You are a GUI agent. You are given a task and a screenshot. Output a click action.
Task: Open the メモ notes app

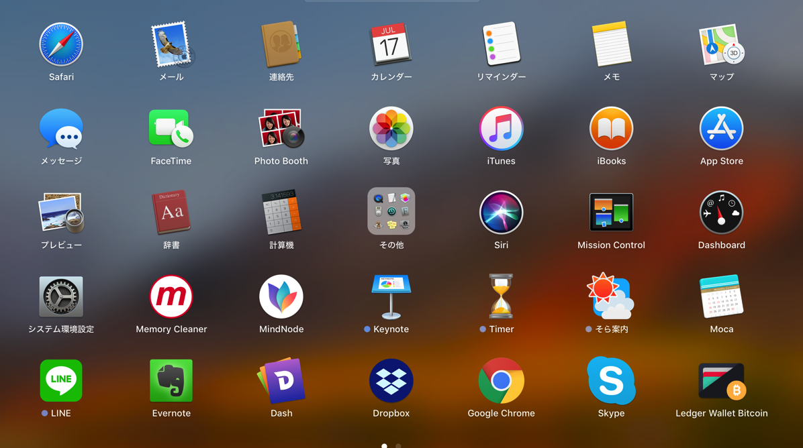[x=612, y=44]
